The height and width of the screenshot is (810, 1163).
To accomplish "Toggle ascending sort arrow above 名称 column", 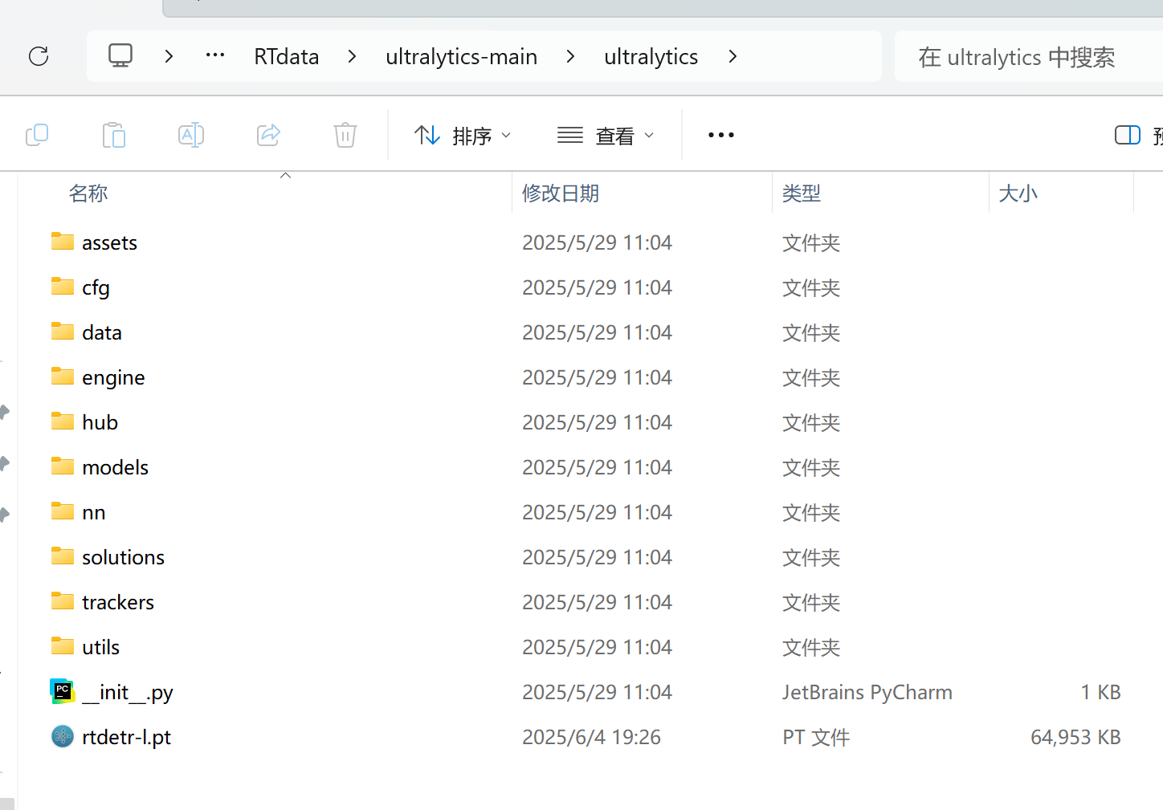I will (x=285, y=173).
